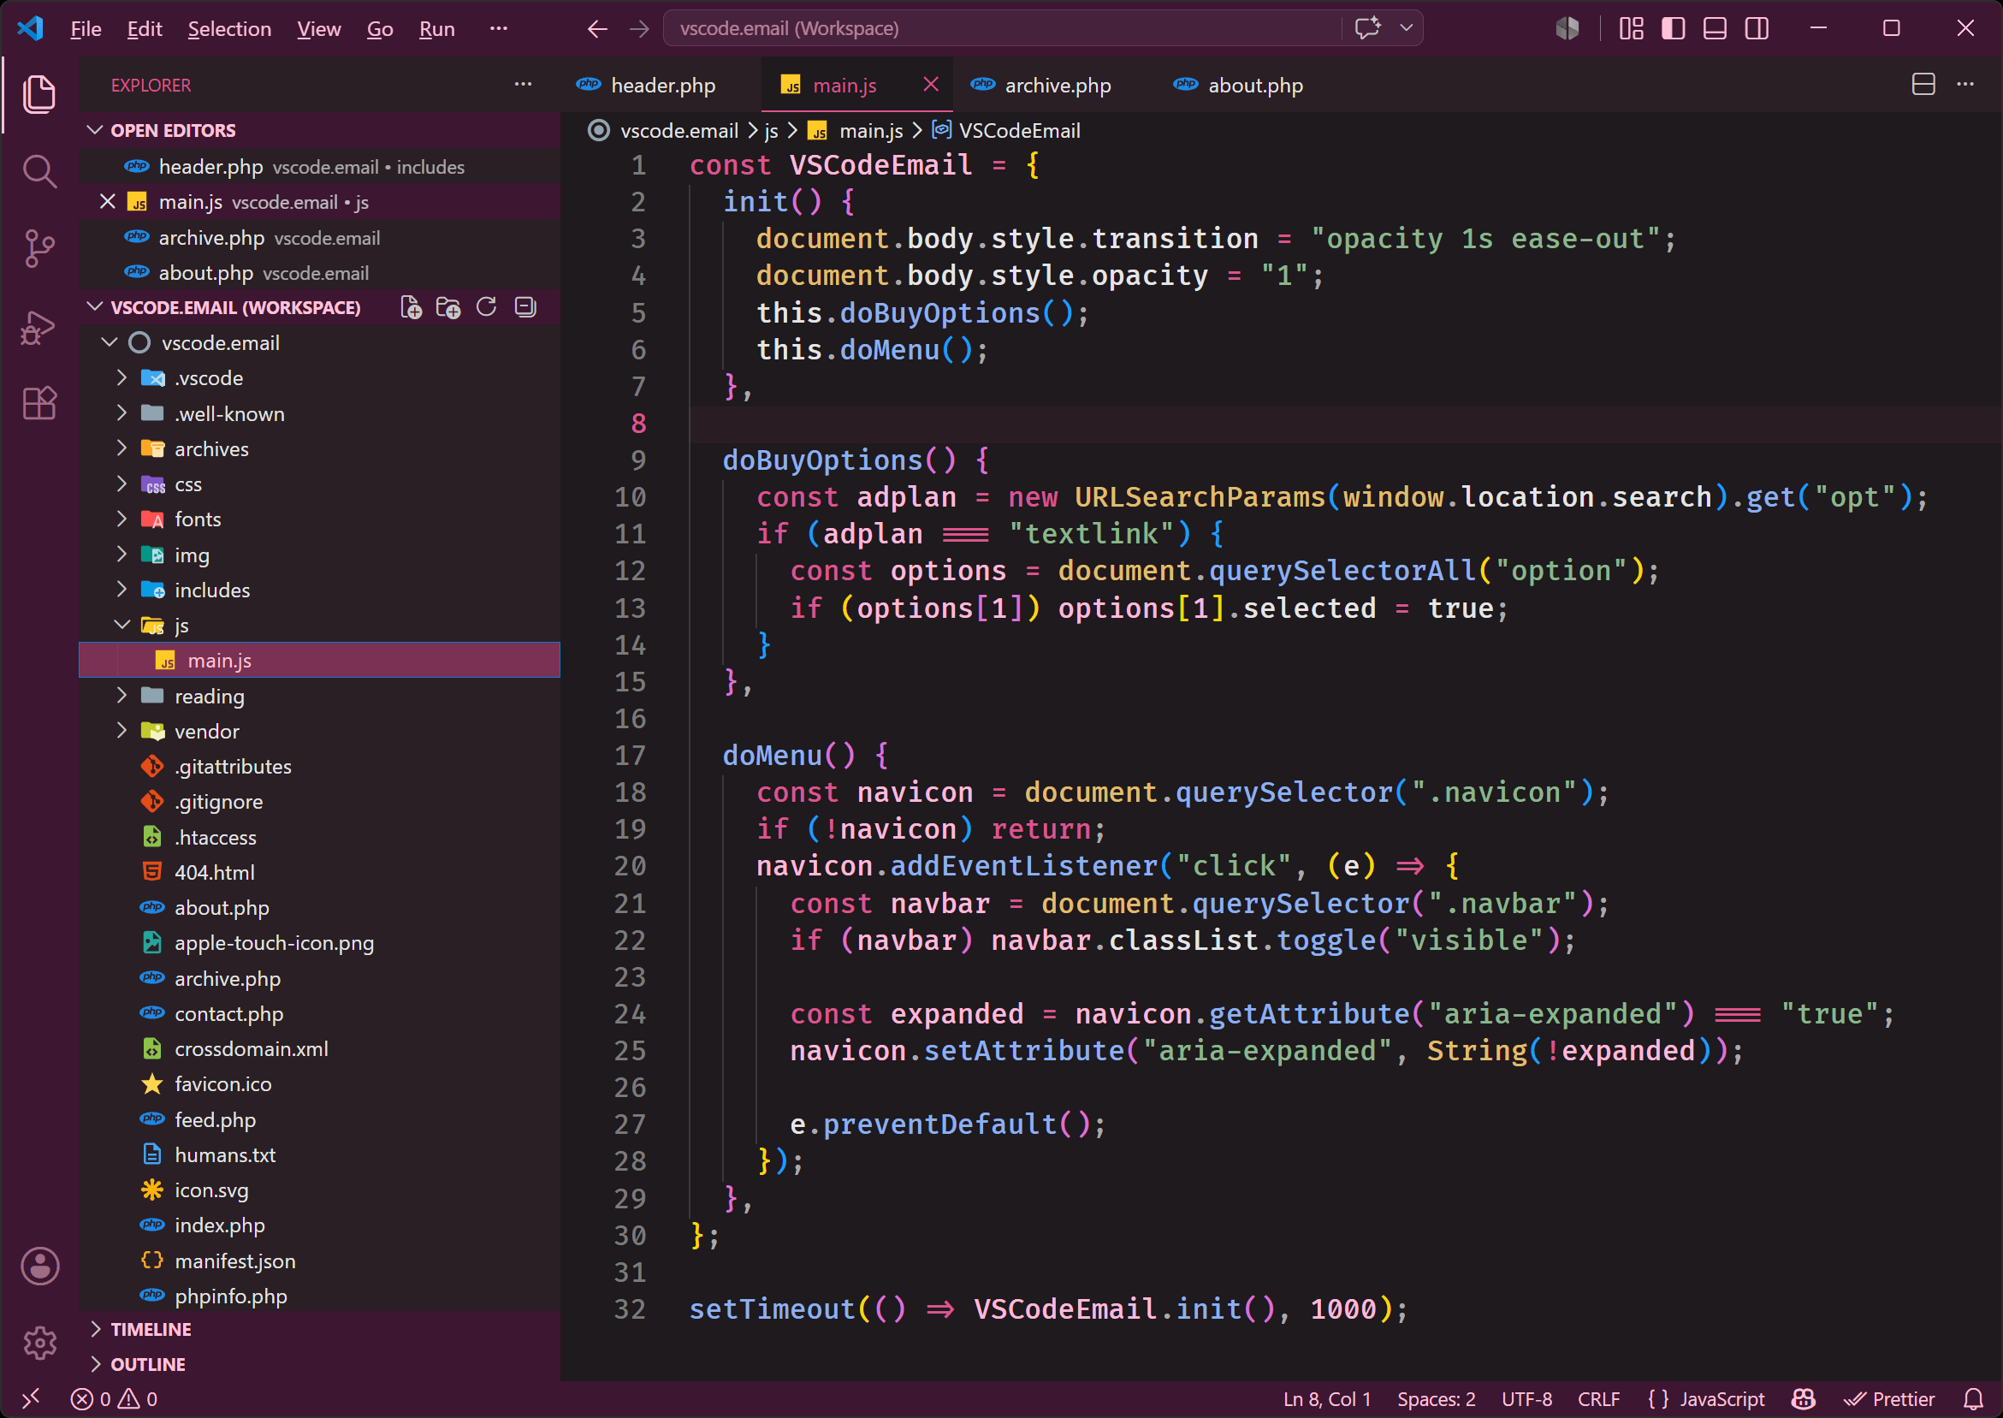The width and height of the screenshot is (2003, 1418).
Task: Click the vscode.email (Workspace) command center box
Action: click(1002, 28)
